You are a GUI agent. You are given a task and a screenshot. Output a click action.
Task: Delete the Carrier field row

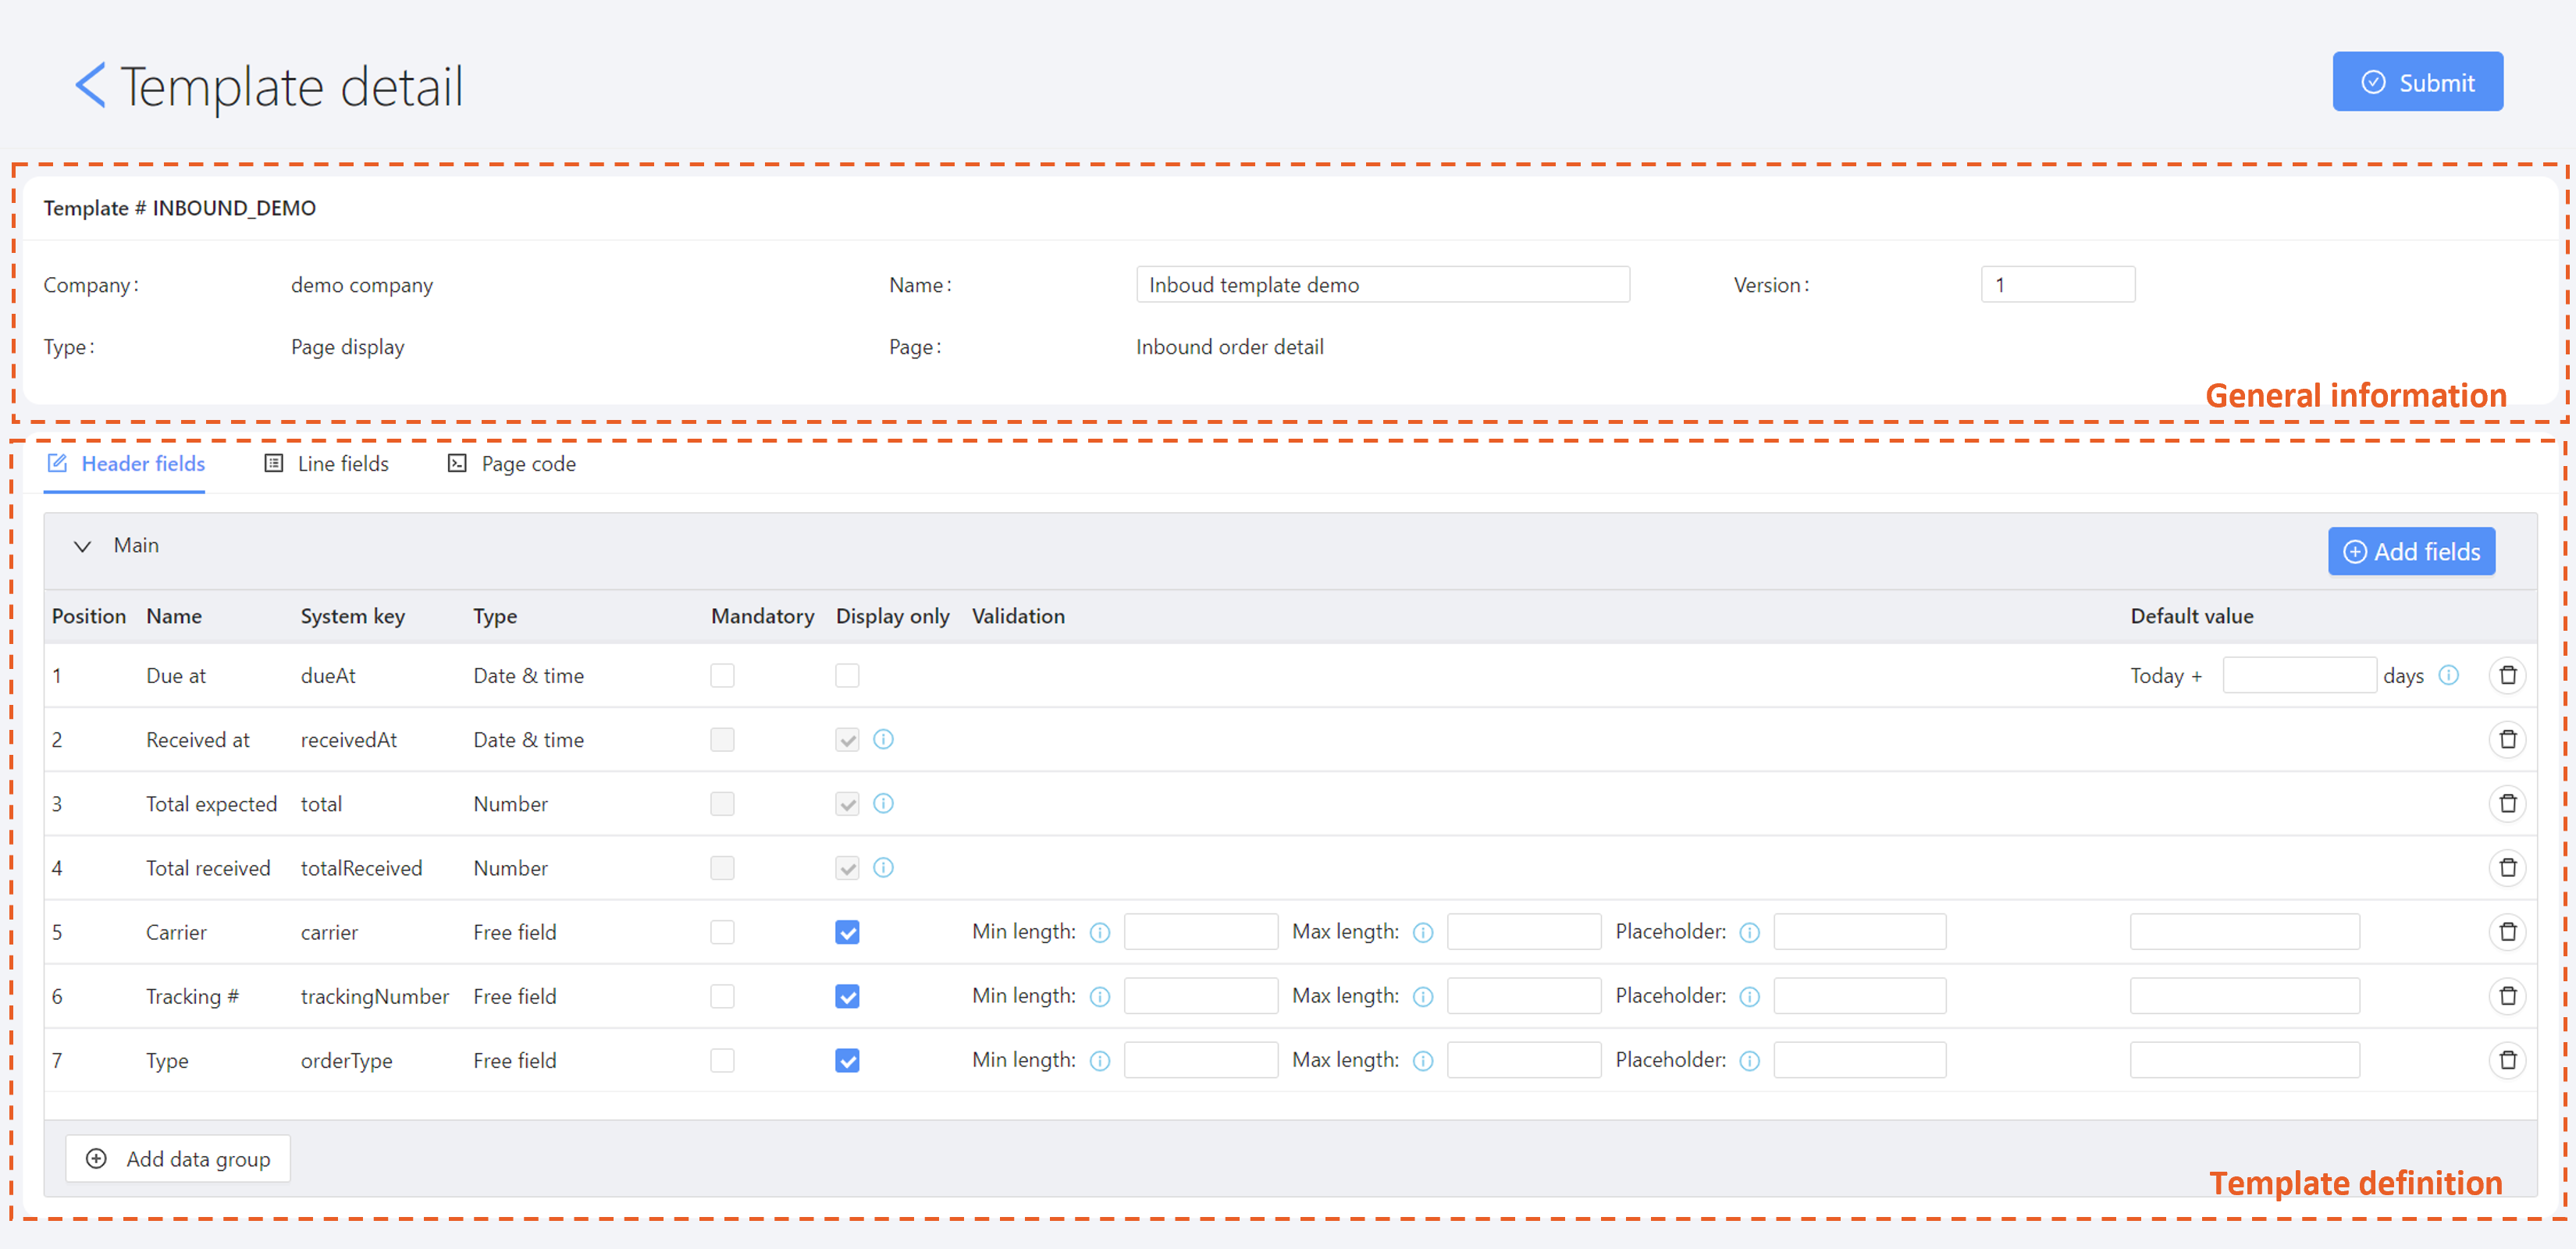pos(2507,932)
